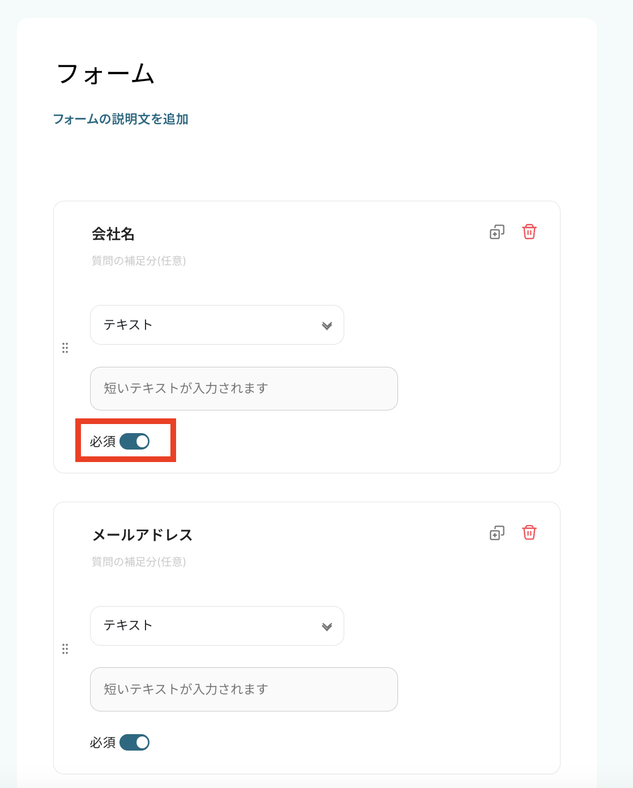Screen dimensions: 633x788
Task: Duplicate the 会社名 question
Action: [497, 232]
